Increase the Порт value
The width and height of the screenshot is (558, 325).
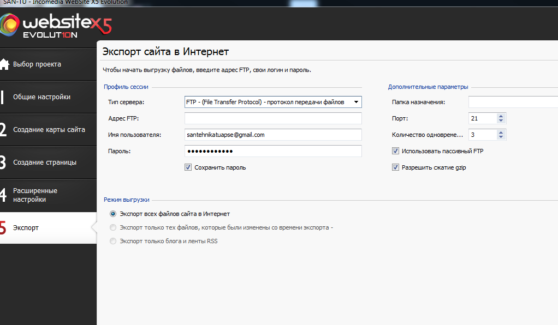pyautogui.click(x=501, y=116)
